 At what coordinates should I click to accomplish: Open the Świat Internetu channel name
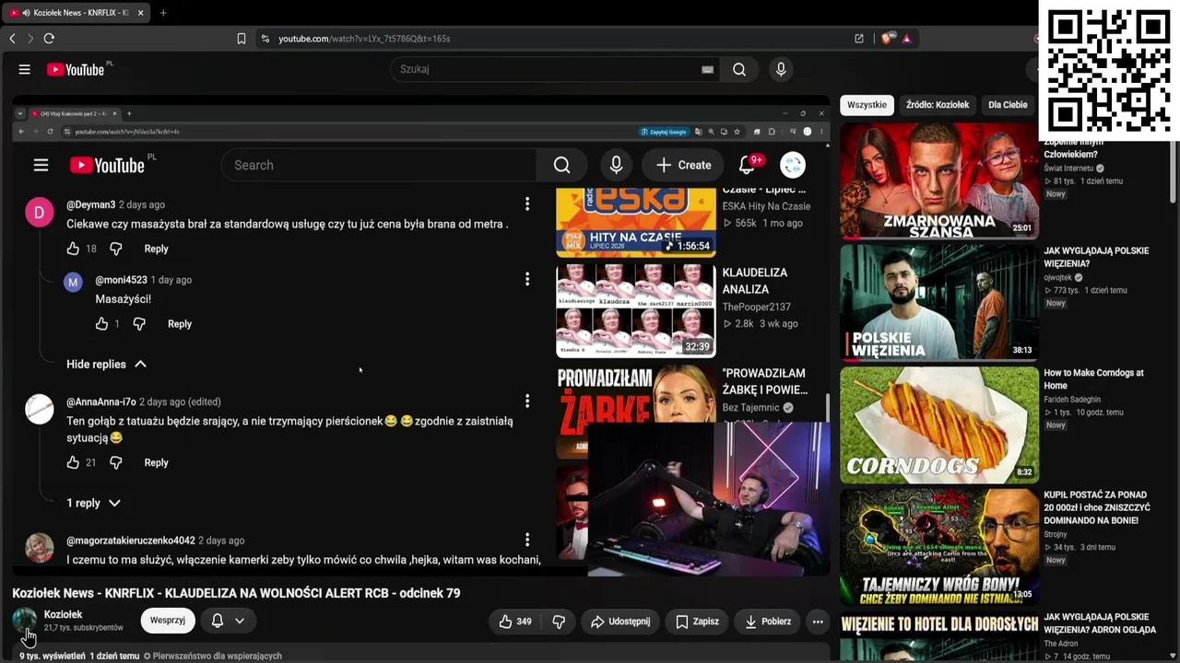click(x=1068, y=169)
